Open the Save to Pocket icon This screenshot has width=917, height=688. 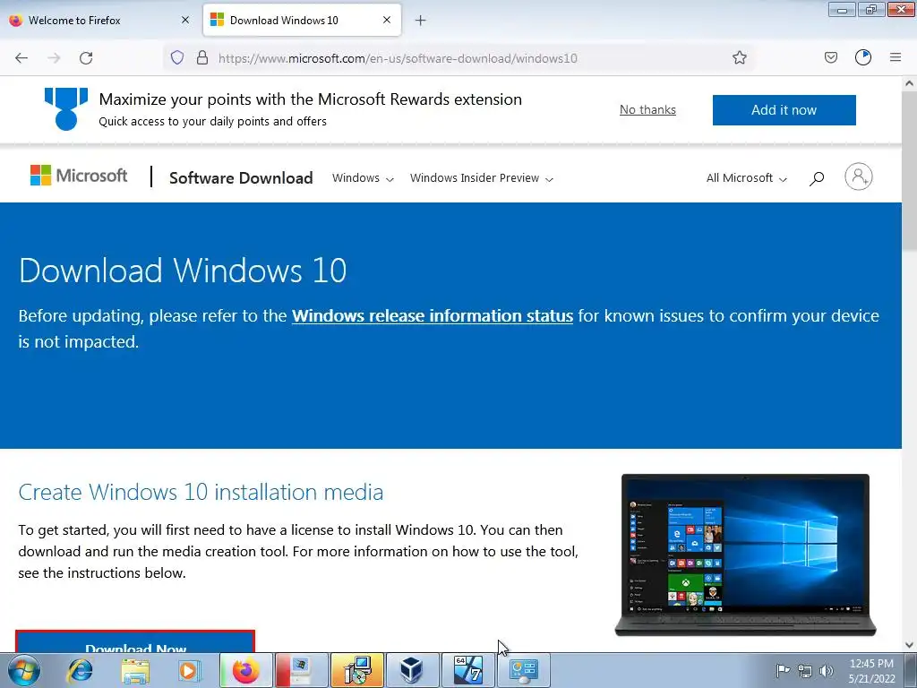(x=830, y=57)
